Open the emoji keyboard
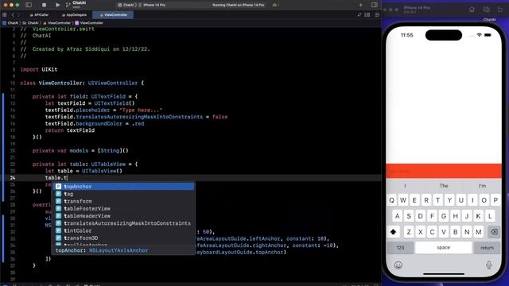 coord(398,265)
